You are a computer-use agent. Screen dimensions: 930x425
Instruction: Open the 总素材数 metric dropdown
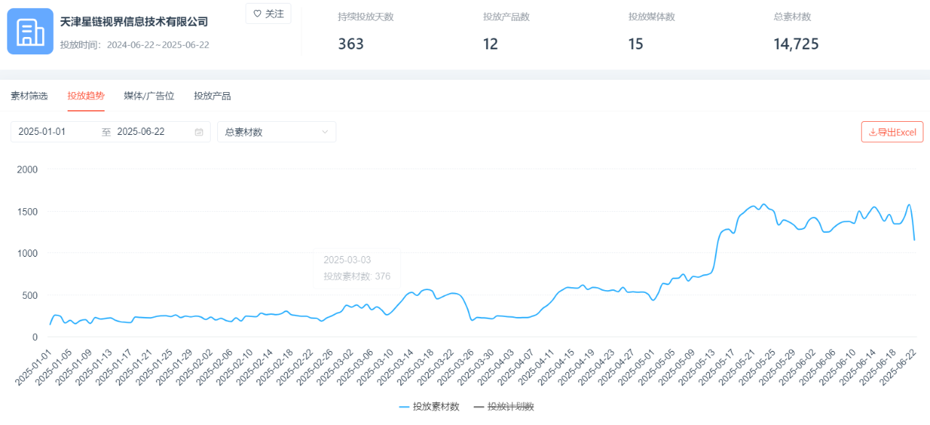click(x=276, y=132)
